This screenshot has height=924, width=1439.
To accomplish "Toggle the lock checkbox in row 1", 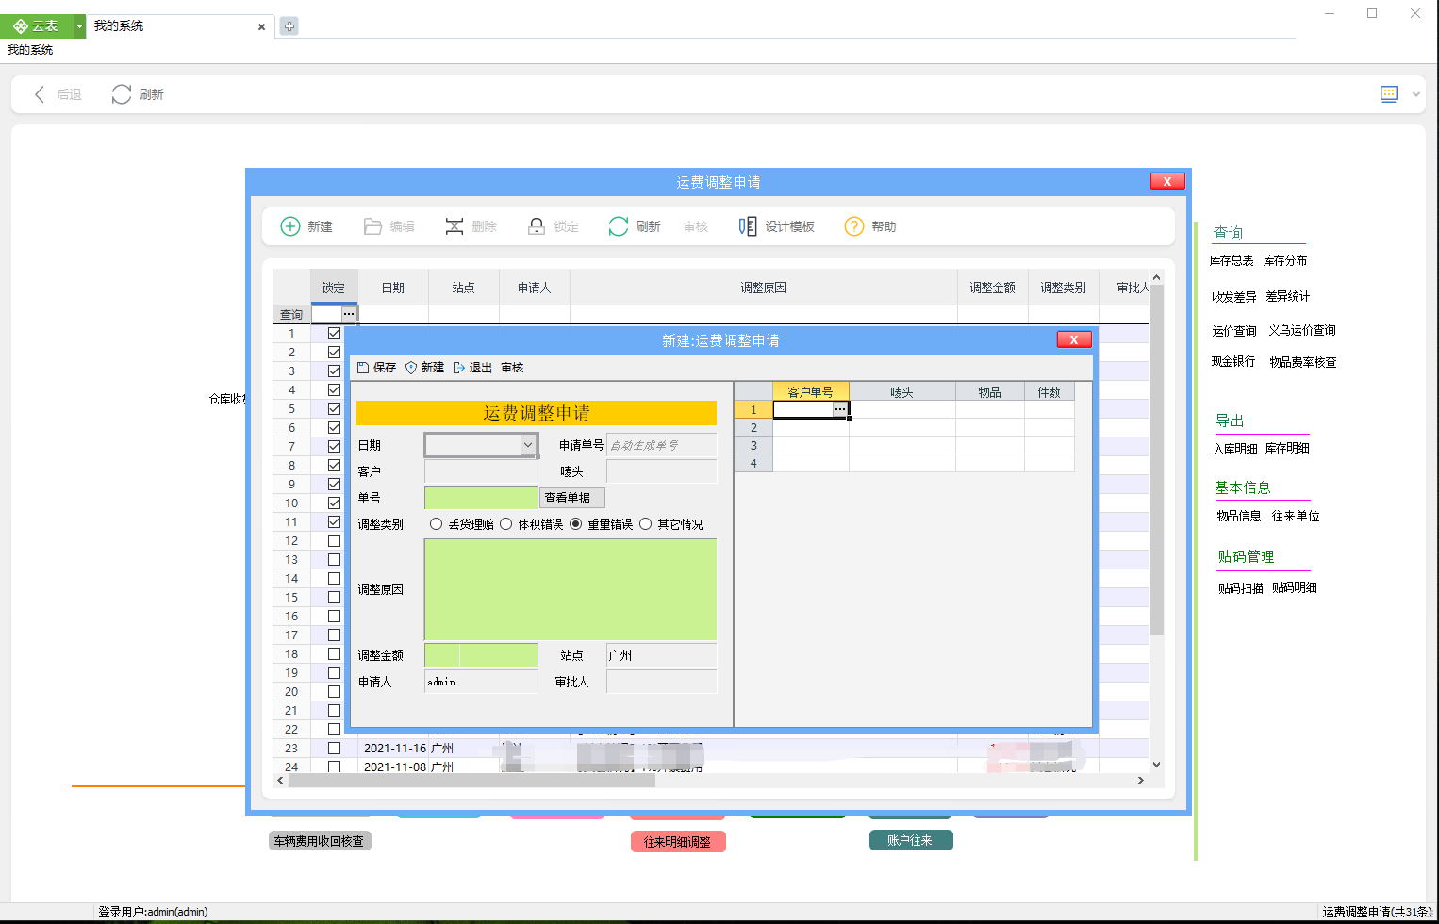I will pos(334,333).
